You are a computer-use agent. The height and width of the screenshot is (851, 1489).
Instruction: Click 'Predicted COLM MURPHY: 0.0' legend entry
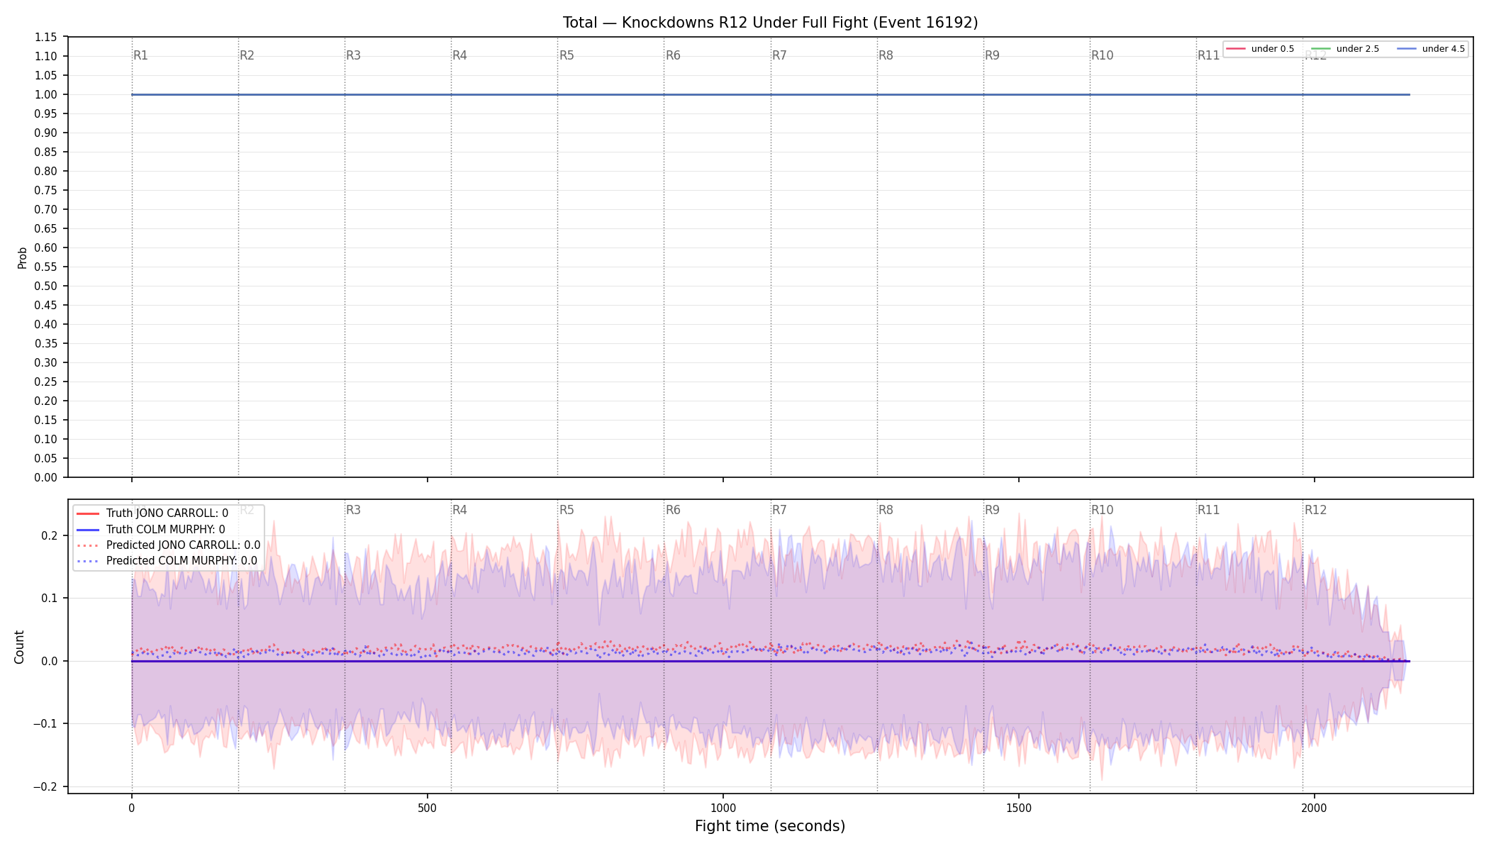[x=167, y=561]
